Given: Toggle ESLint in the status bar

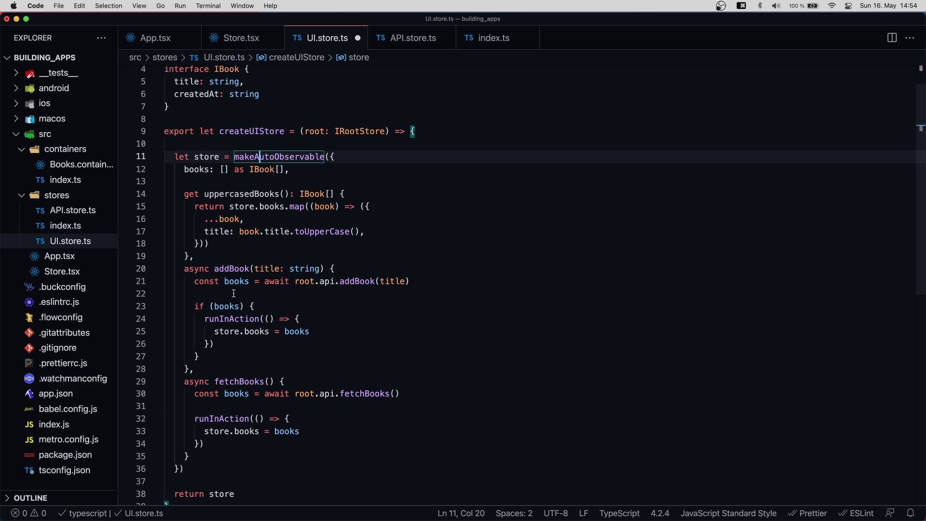Looking at the screenshot, I should pos(856,513).
